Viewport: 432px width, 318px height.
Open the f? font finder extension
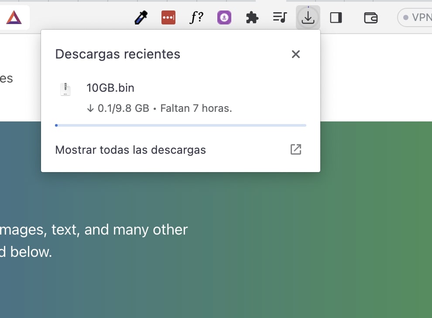196,17
